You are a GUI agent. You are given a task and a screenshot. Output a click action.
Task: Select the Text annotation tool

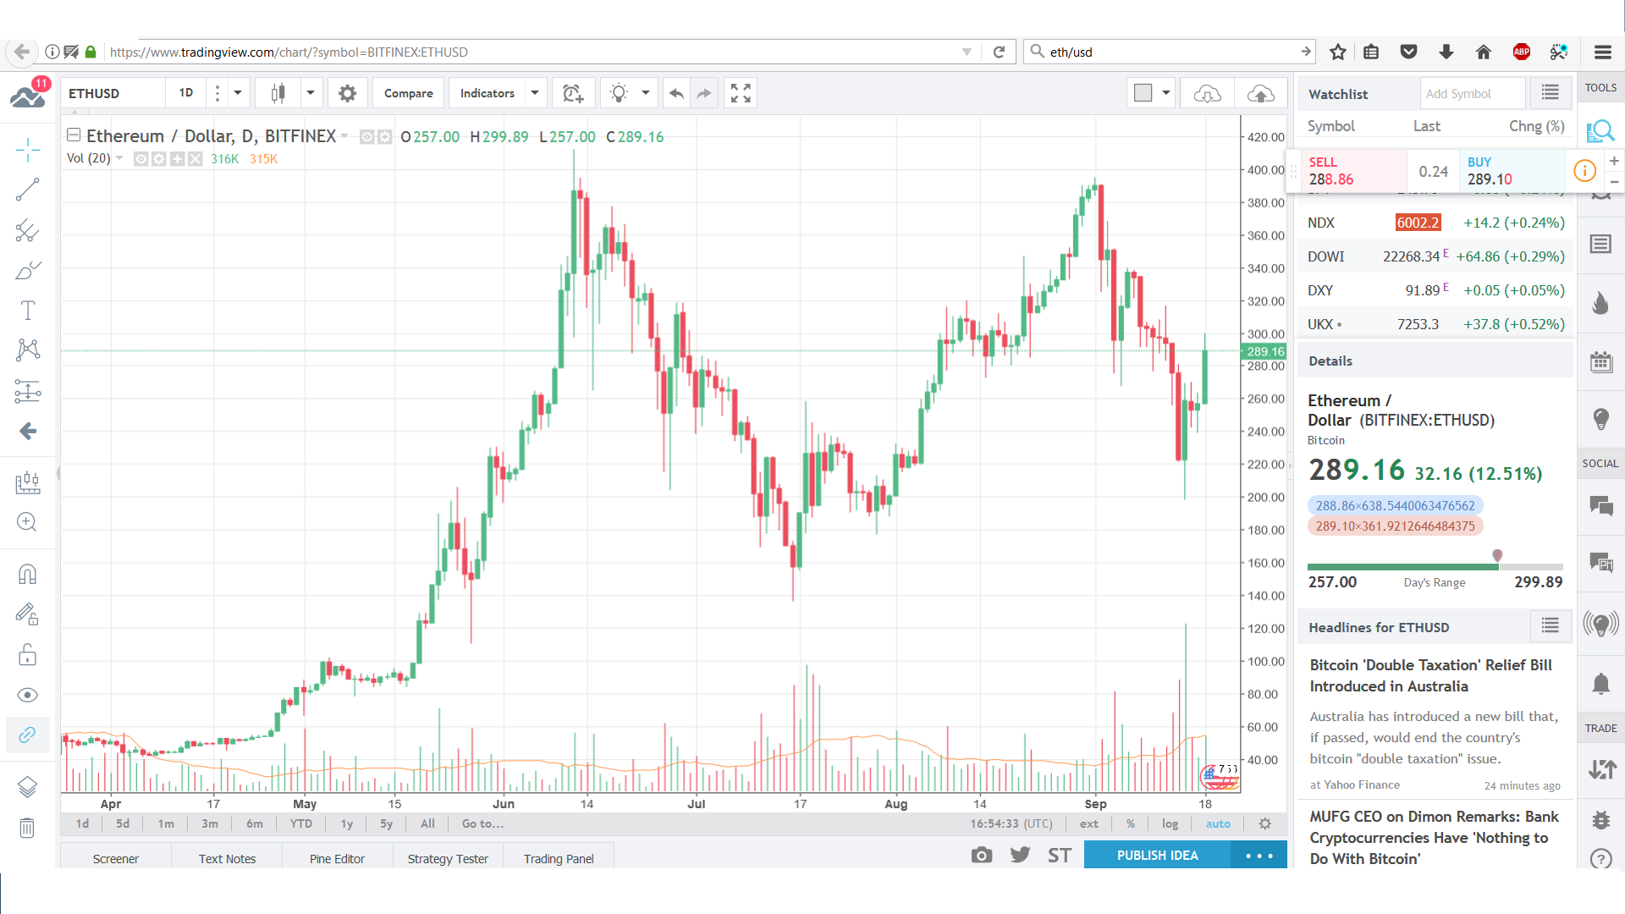point(27,311)
